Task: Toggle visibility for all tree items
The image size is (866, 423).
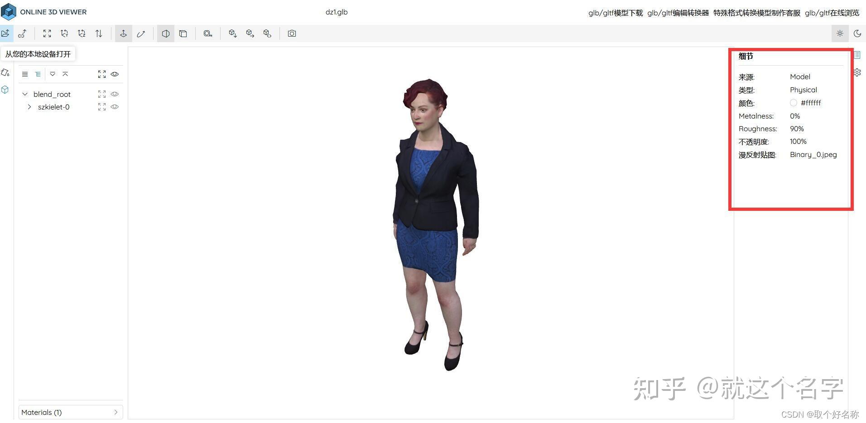Action: (115, 74)
